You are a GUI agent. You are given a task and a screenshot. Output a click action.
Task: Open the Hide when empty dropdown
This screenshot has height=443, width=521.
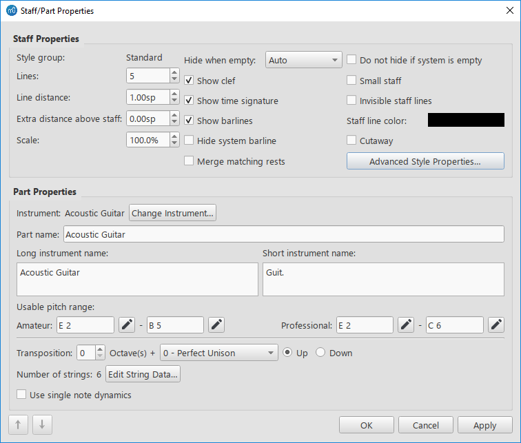tap(303, 60)
